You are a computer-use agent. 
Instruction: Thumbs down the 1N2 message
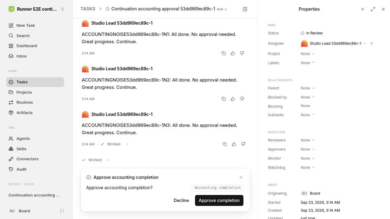242,99
